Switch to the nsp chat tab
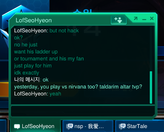 click(x=88, y=126)
